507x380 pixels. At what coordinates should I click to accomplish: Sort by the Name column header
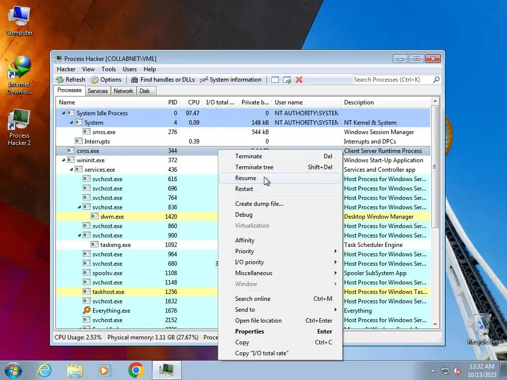pyautogui.click(x=105, y=102)
